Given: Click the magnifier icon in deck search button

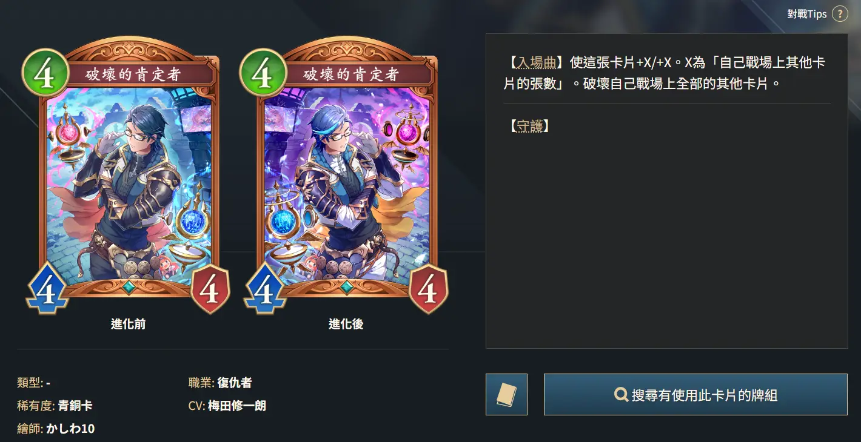Looking at the screenshot, I should click(x=621, y=395).
